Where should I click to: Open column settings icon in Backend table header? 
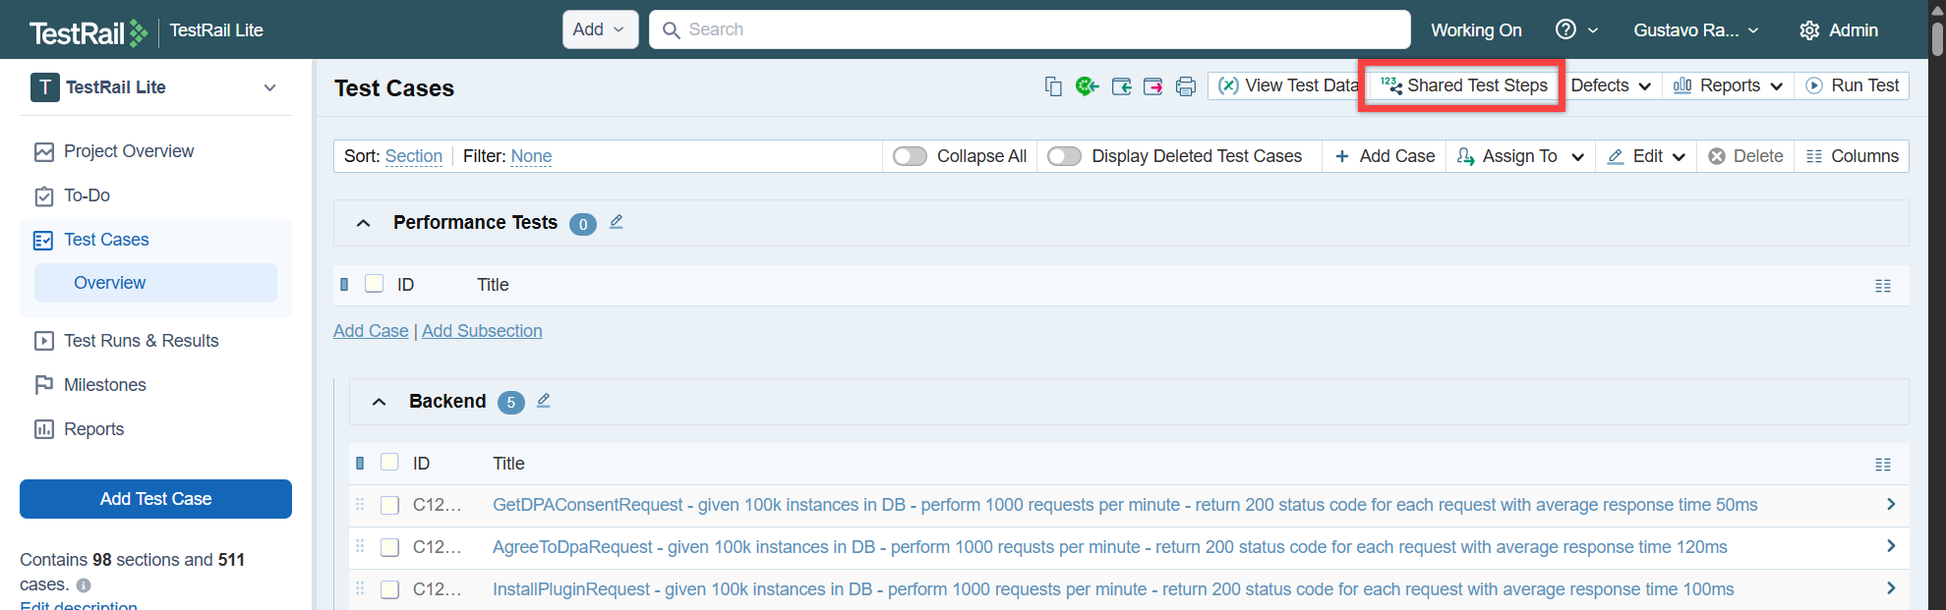coord(1882,465)
